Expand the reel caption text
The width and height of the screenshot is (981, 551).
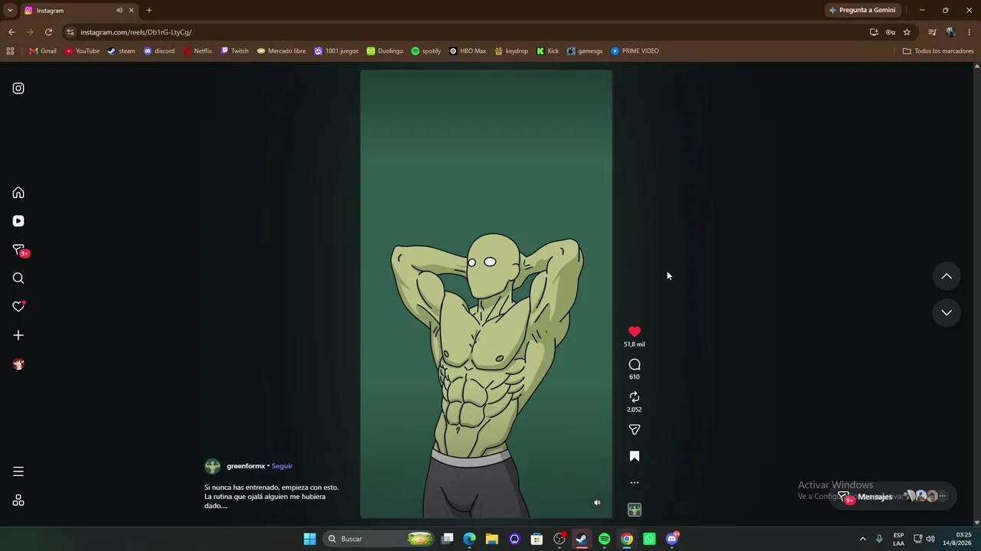tap(271, 497)
